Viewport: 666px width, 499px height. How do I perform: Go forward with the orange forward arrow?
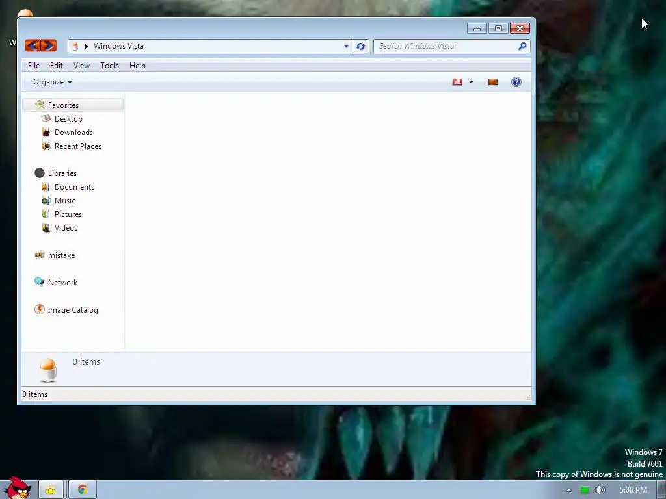coord(49,45)
